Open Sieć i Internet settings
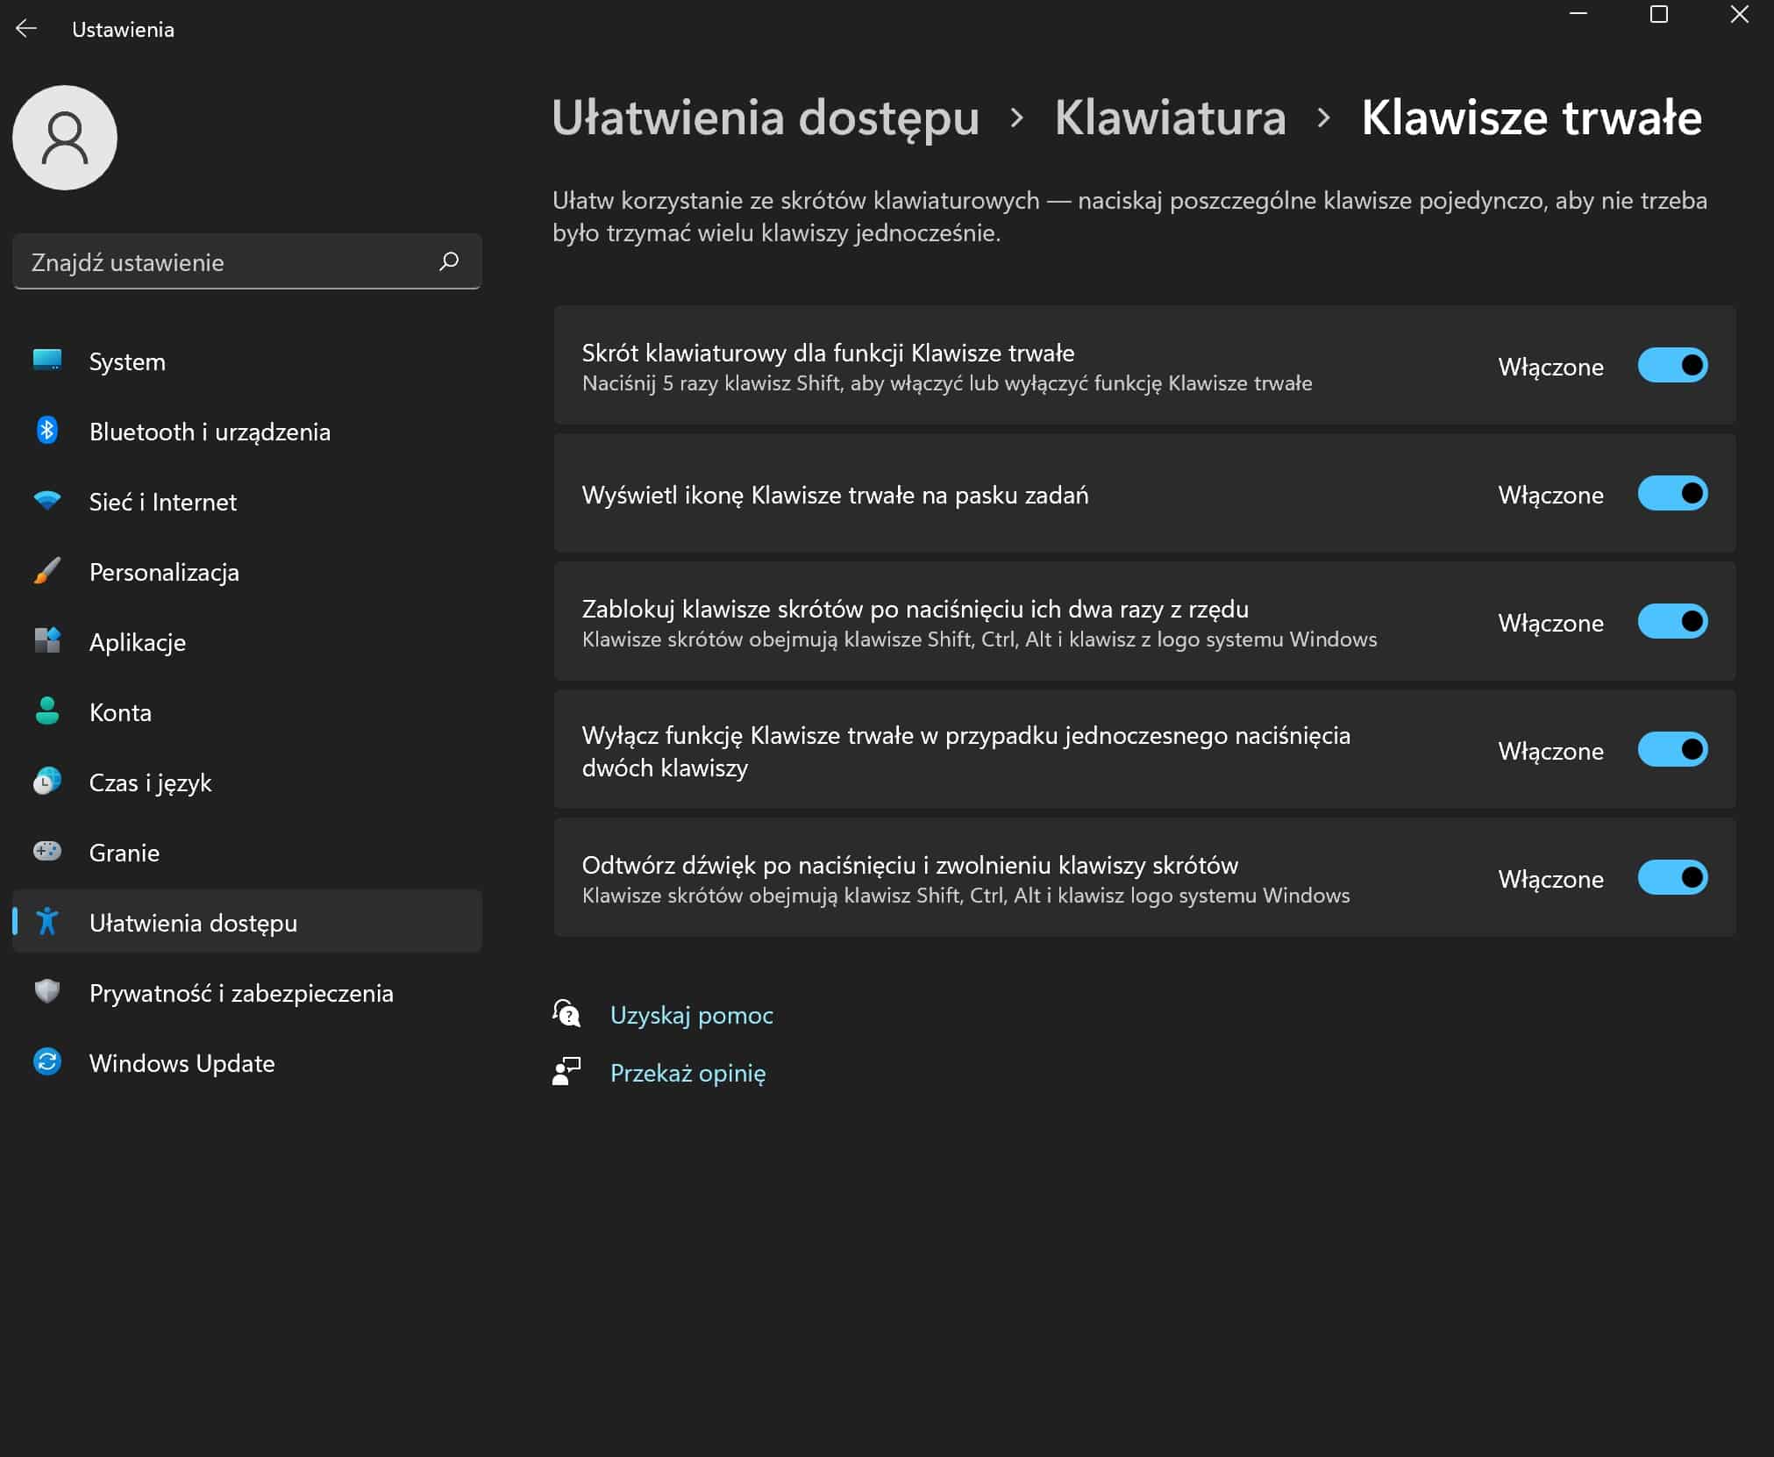 [x=161, y=502]
